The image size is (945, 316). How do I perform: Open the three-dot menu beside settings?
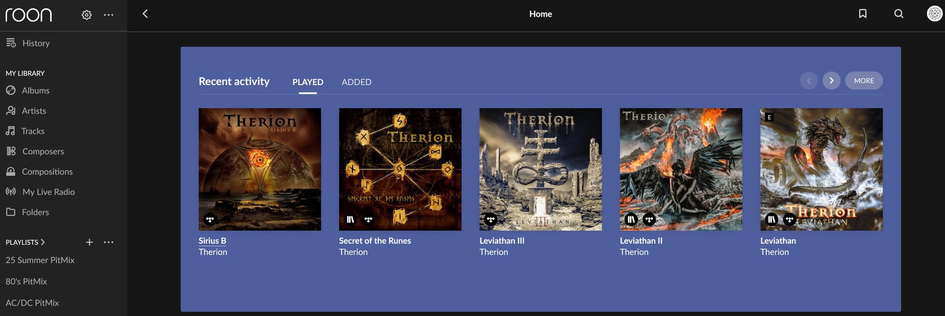point(109,15)
